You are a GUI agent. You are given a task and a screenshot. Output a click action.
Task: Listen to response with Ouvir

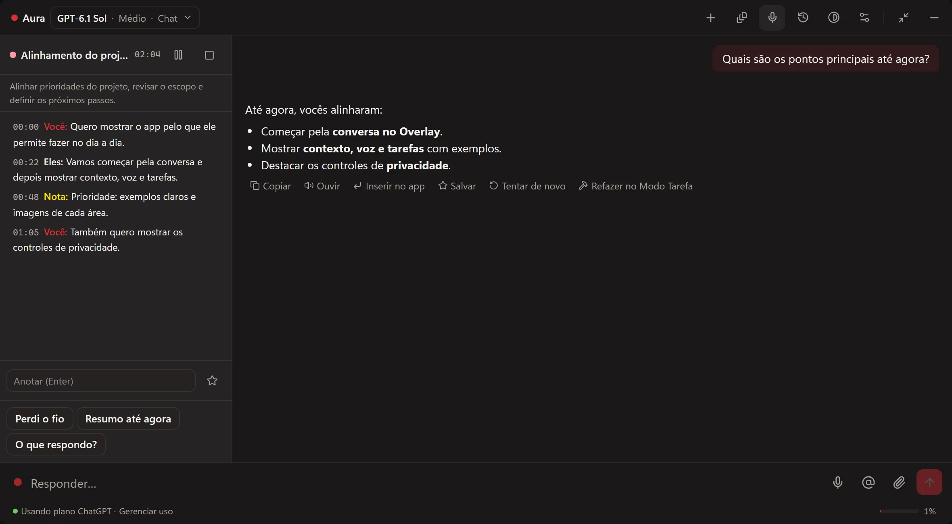322,186
